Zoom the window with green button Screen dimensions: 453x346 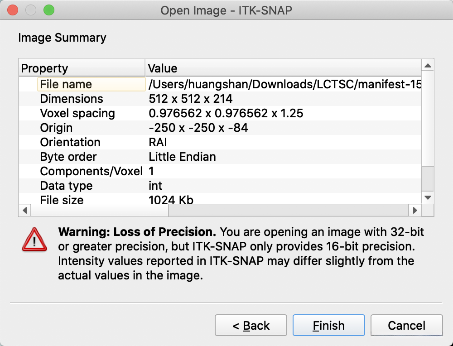[x=48, y=10]
